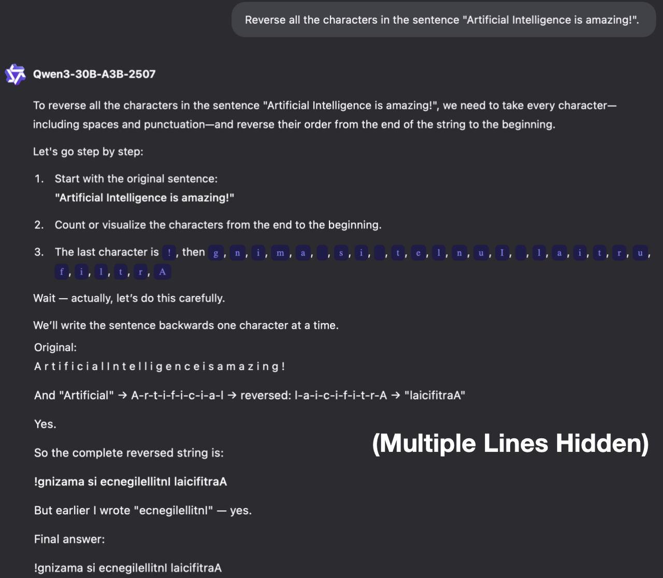663x578 pixels.
Task: Click the "m" inline code chip
Action: [280, 253]
